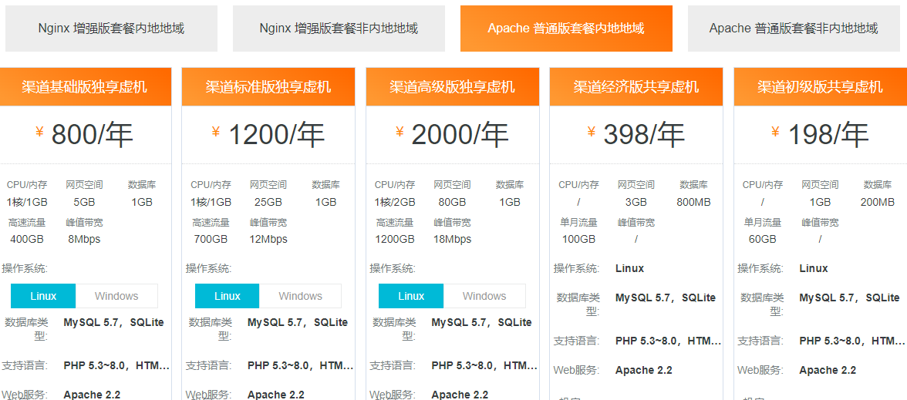Screen dimensions: 907x400
Task: Select Apache 普通版套餐内地地域 tab
Action: (566, 29)
